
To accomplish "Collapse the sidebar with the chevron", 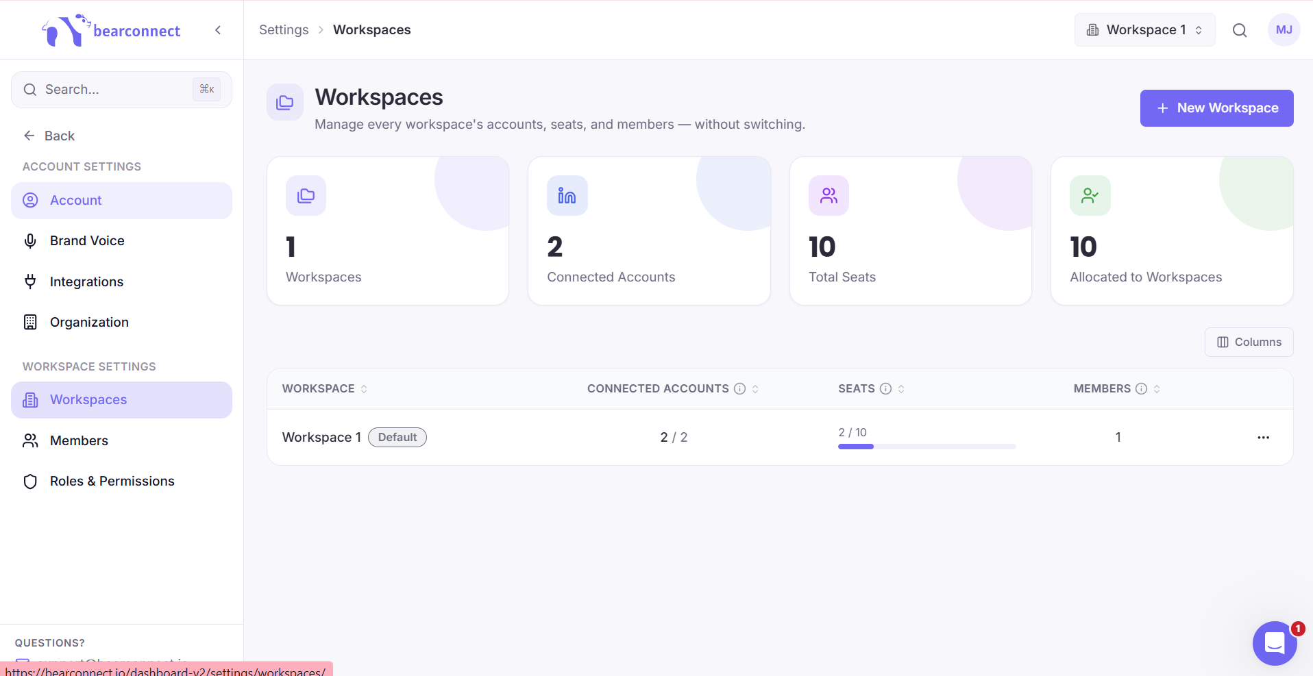I will coord(218,30).
